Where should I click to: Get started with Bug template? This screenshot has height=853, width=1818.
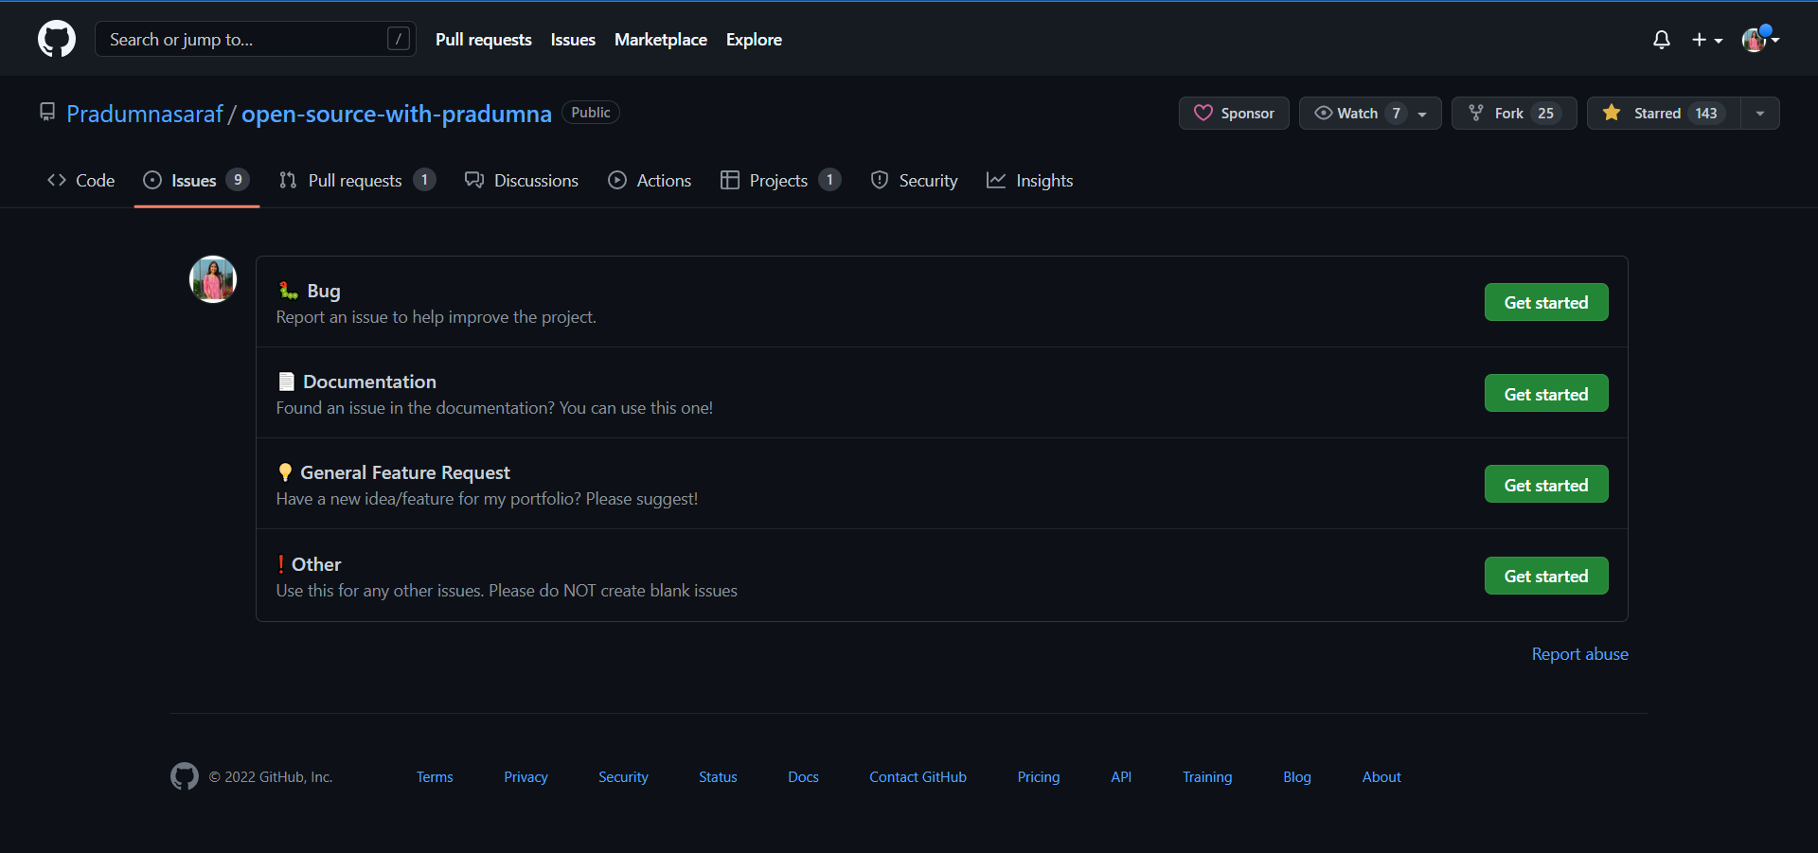(1546, 302)
